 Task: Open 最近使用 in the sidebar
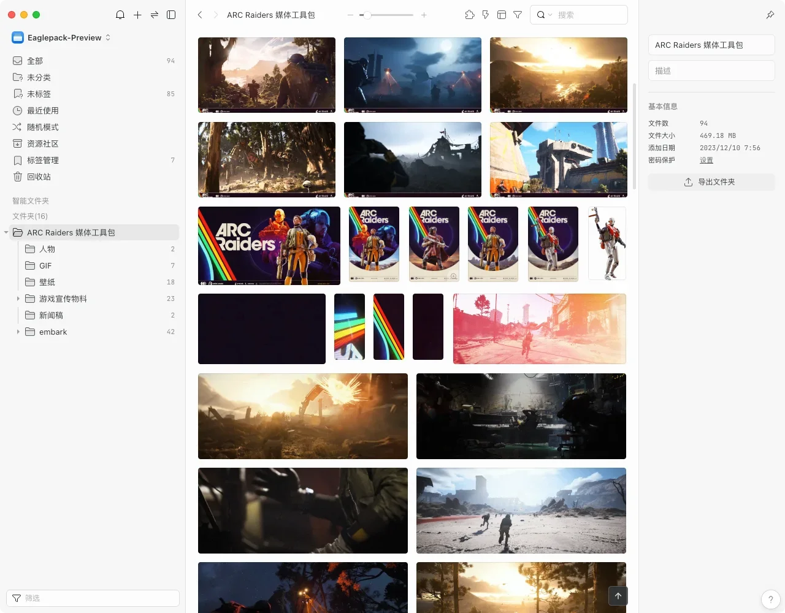point(93,110)
